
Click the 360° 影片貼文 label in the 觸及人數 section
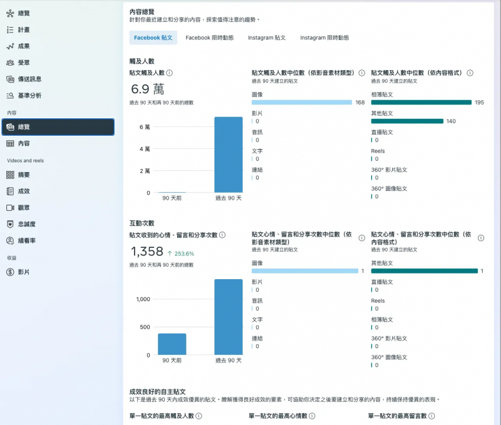pos(389,170)
